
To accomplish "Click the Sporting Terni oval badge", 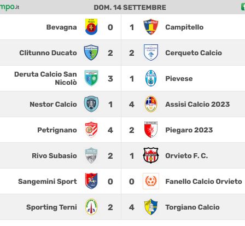I will pos(91,207).
